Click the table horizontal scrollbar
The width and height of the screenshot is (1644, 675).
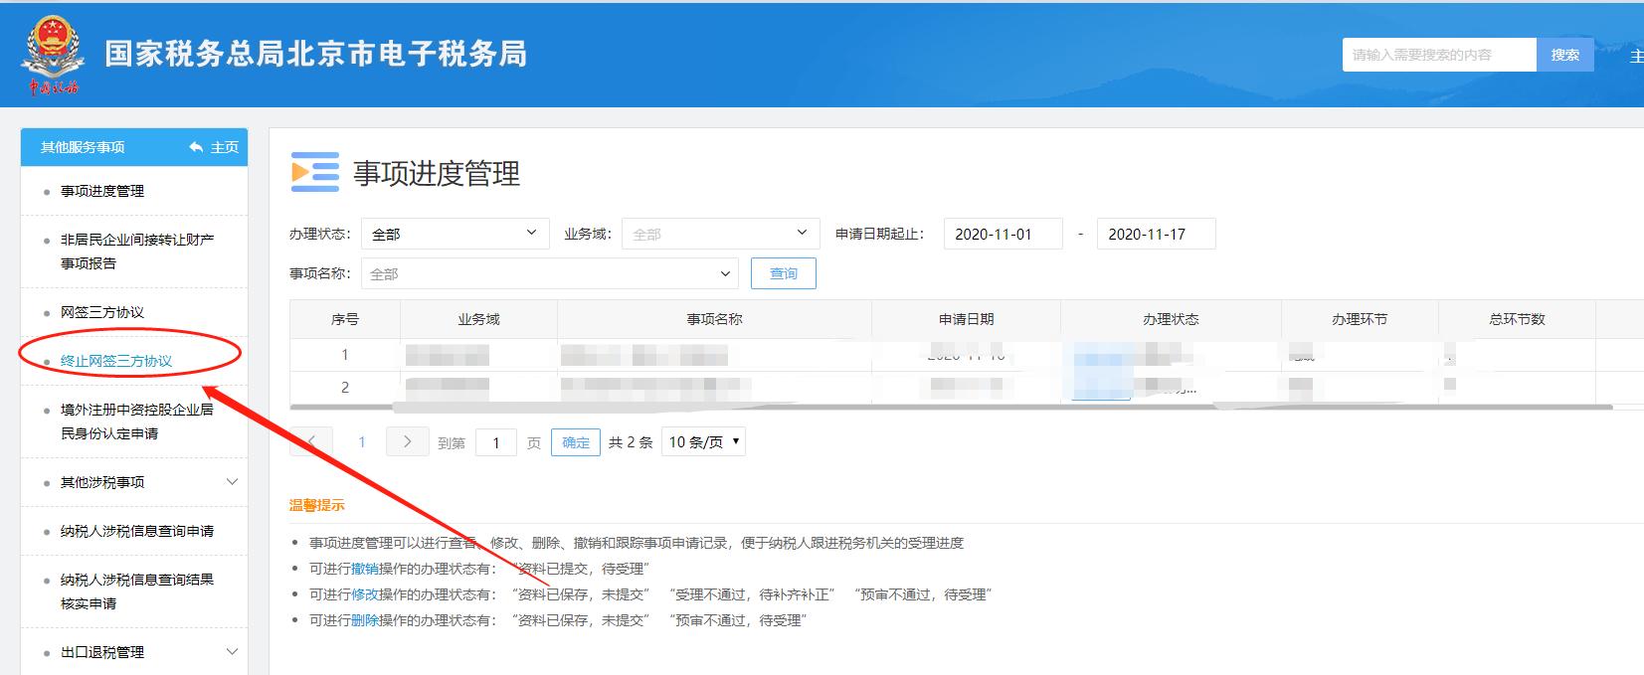pos(951,407)
